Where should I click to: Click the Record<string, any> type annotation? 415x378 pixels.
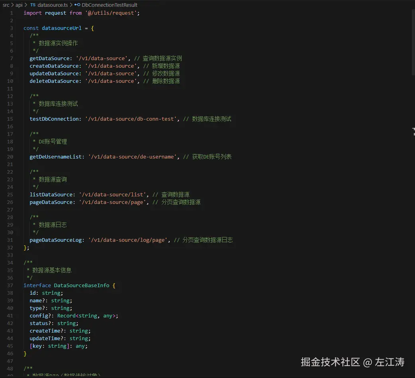click(x=87, y=315)
